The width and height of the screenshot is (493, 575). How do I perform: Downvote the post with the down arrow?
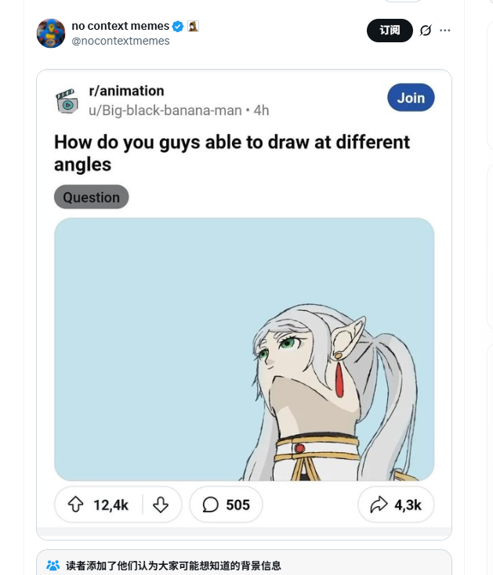click(x=161, y=504)
